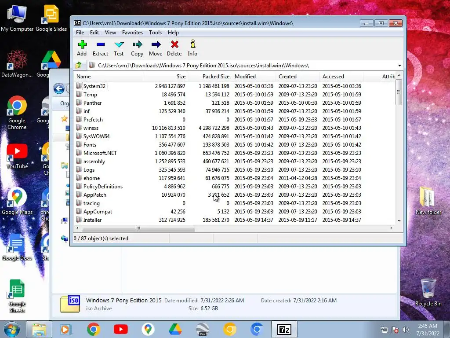Open the View menu
Screen dimensions: 450x338
(110, 33)
